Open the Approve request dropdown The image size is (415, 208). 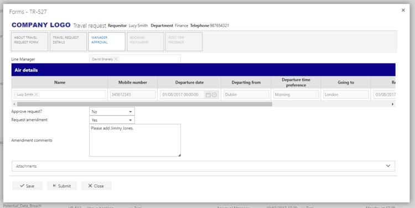tap(112, 112)
